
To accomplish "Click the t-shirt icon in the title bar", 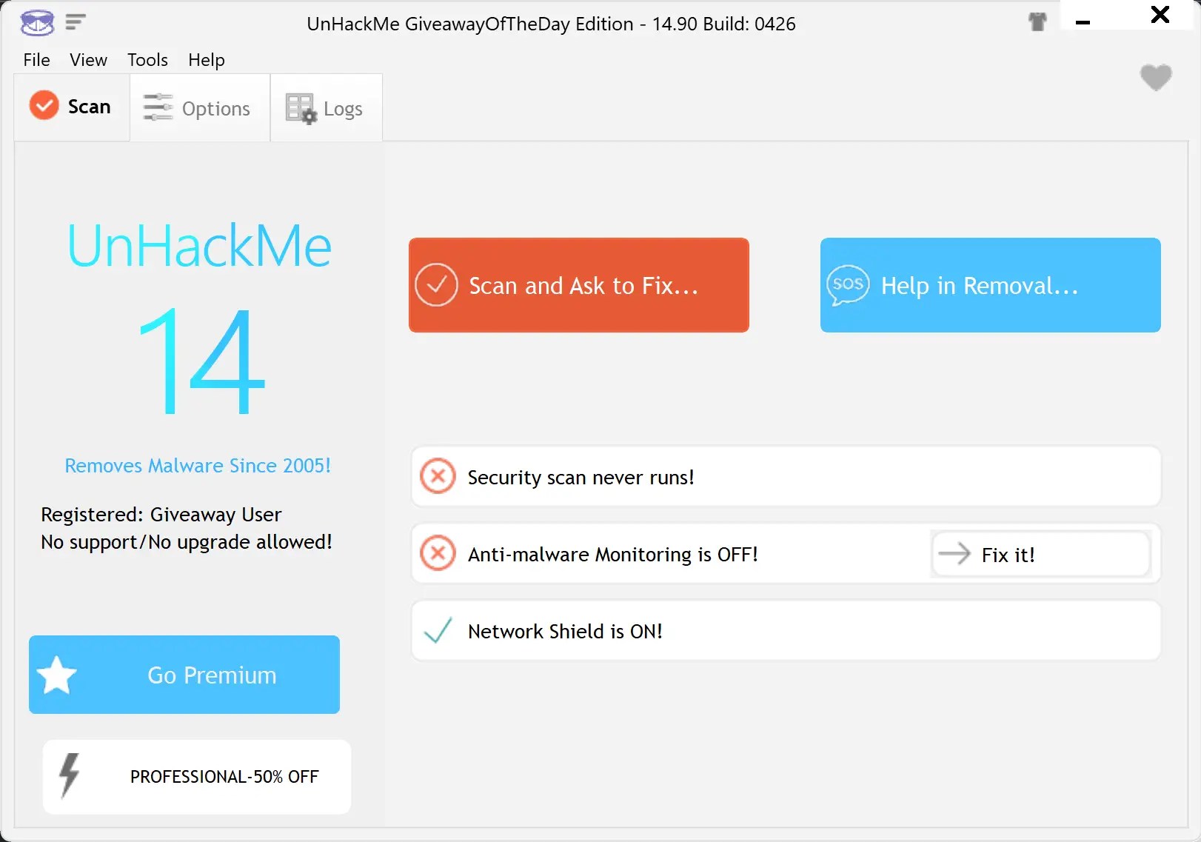I will click(1037, 22).
